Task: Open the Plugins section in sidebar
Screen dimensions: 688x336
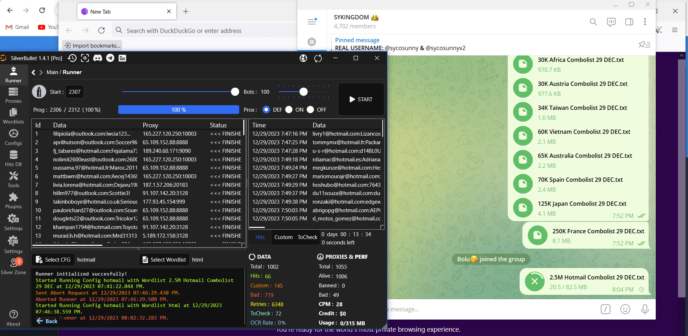Action: (13, 201)
